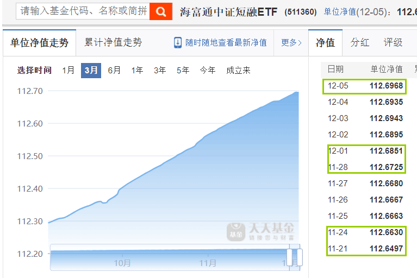Click the 112.70 y-axis label

pyautogui.click(x=30, y=91)
